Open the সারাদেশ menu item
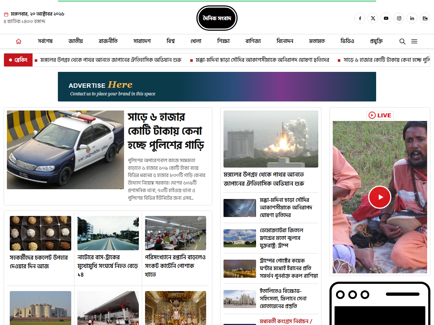Image resolution: width=434 pixels, height=325 pixels. 142,41
